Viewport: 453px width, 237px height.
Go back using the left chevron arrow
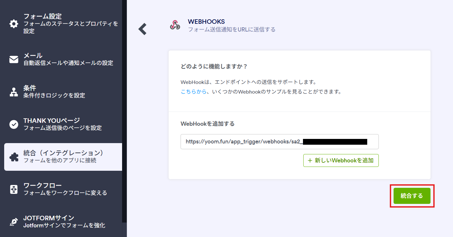click(142, 29)
